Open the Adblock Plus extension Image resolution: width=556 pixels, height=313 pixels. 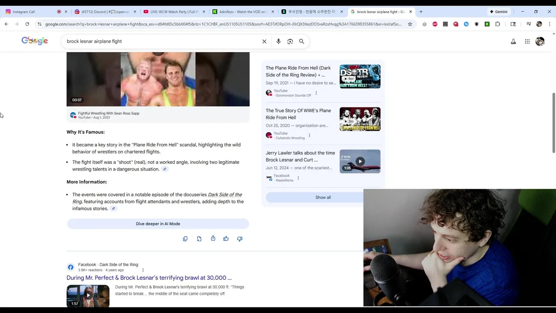[435, 24]
